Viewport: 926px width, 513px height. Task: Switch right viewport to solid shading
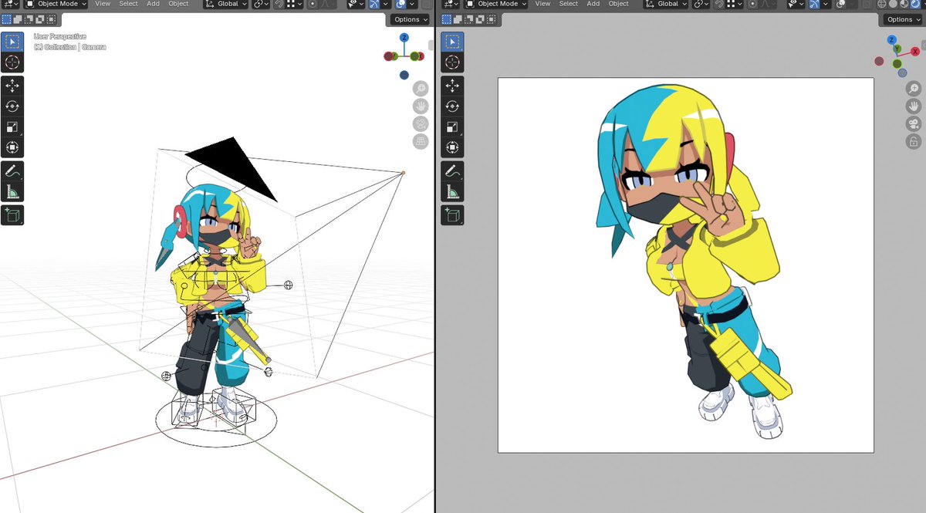coord(893,4)
